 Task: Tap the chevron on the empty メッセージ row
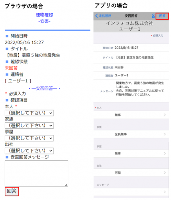point(165,192)
